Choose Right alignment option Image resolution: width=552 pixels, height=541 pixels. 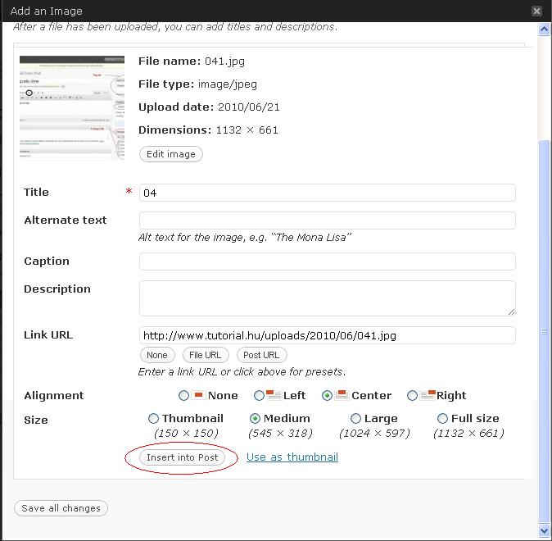click(412, 396)
